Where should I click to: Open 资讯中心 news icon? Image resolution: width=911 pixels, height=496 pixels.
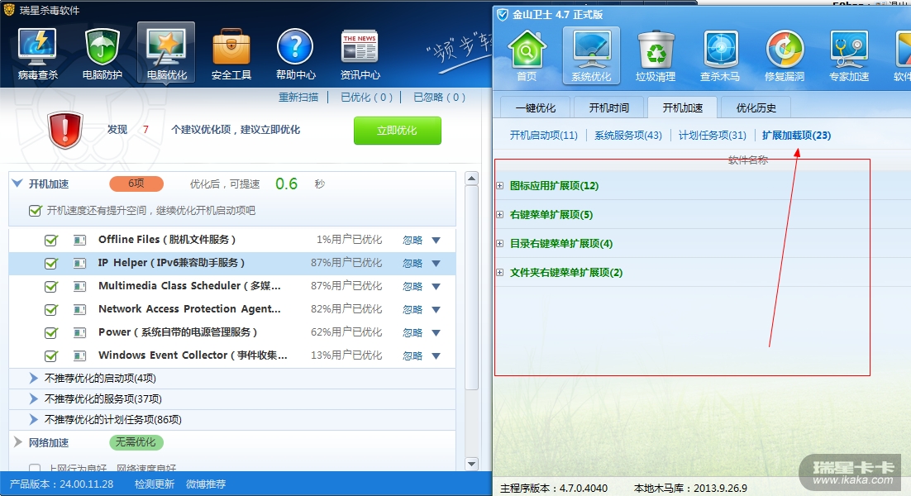point(360,54)
